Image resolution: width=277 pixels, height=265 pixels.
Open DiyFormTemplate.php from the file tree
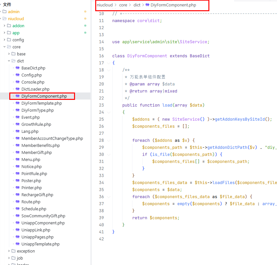(41, 103)
